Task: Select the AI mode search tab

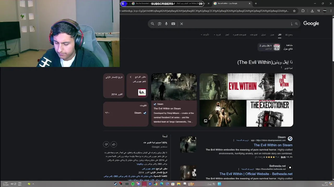Action: pyautogui.click(x=289, y=35)
